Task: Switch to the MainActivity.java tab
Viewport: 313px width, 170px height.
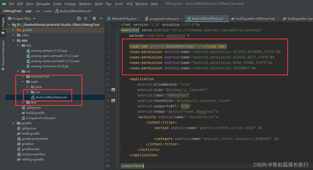Action: [x=124, y=19]
